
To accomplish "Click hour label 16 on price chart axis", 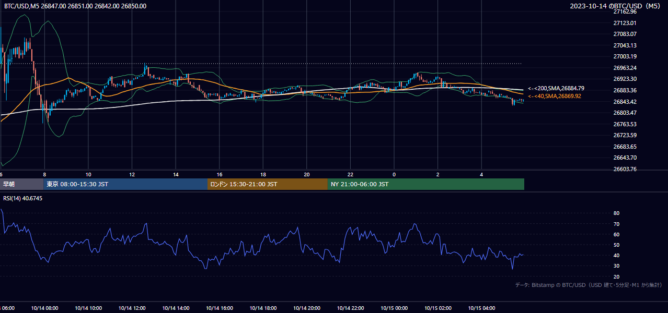I will click(220, 174).
